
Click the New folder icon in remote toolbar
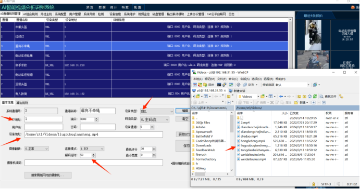click(x=296, y=102)
